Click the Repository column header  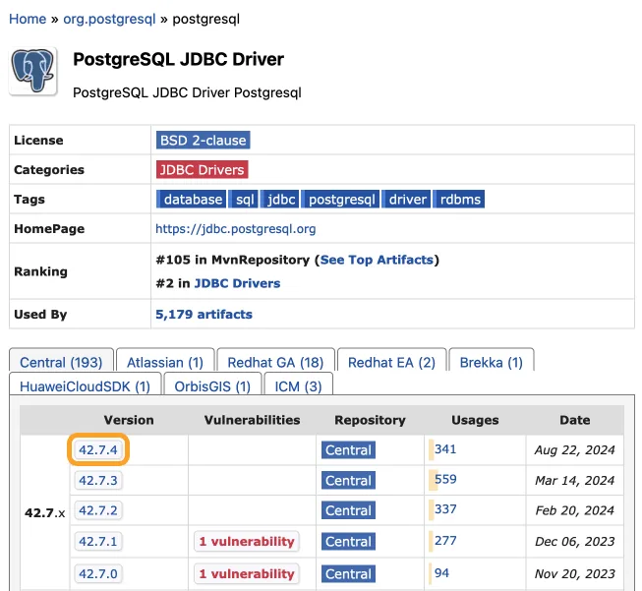pyautogui.click(x=370, y=420)
